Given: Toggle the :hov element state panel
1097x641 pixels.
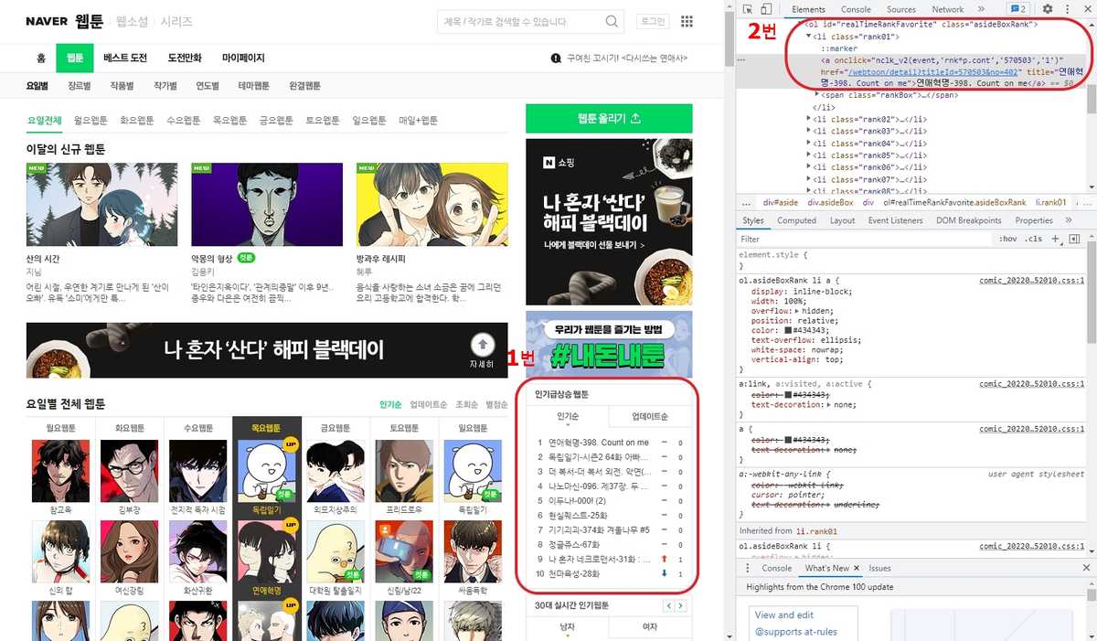Looking at the screenshot, I should (x=1008, y=239).
